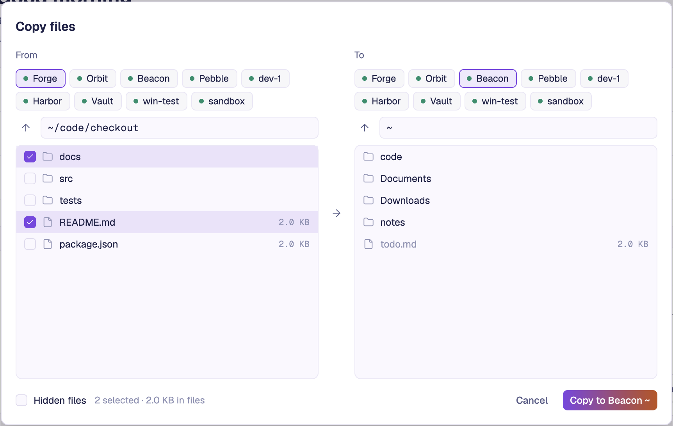This screenshot has width=673, height=426.
Task: Select Pebble in the To list
Action: tap(548, 78)
